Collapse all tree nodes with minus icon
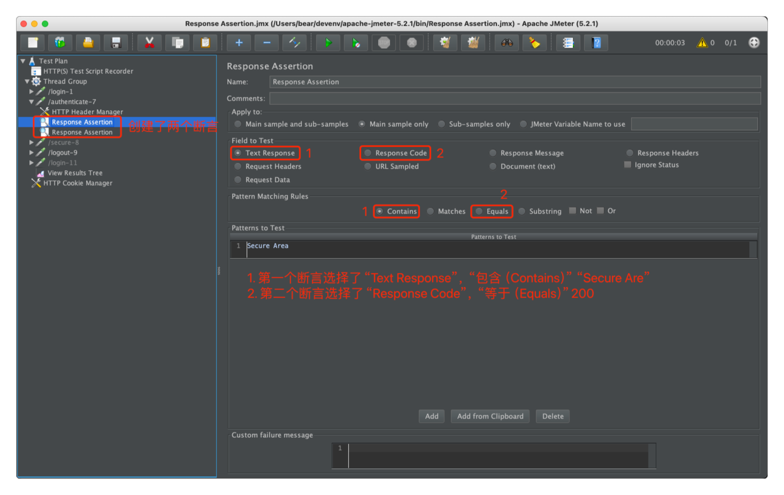784x495 pixels. 266,43
